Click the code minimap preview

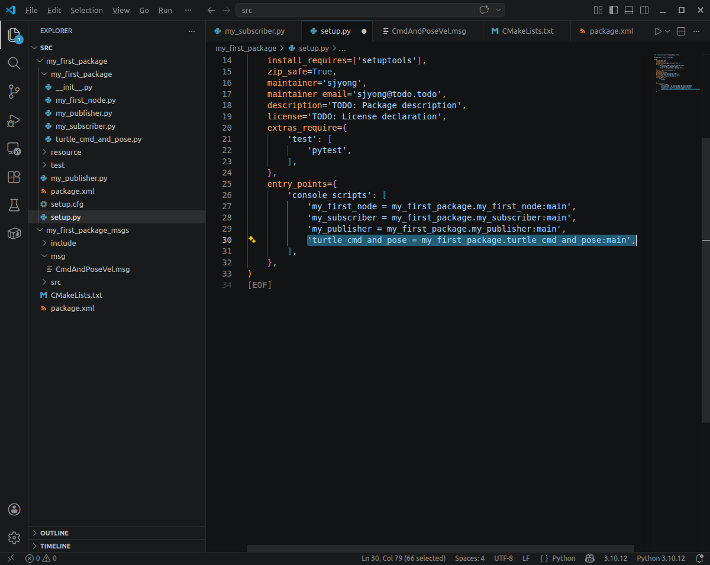tap(677, 73)
